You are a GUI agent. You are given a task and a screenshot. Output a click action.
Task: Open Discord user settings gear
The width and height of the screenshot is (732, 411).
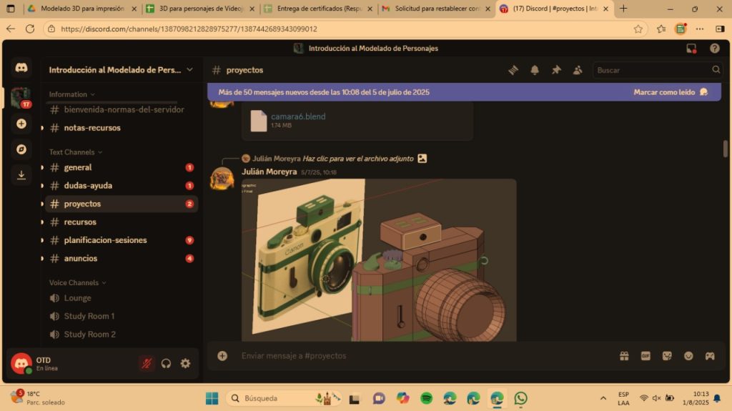coord(185,363)
